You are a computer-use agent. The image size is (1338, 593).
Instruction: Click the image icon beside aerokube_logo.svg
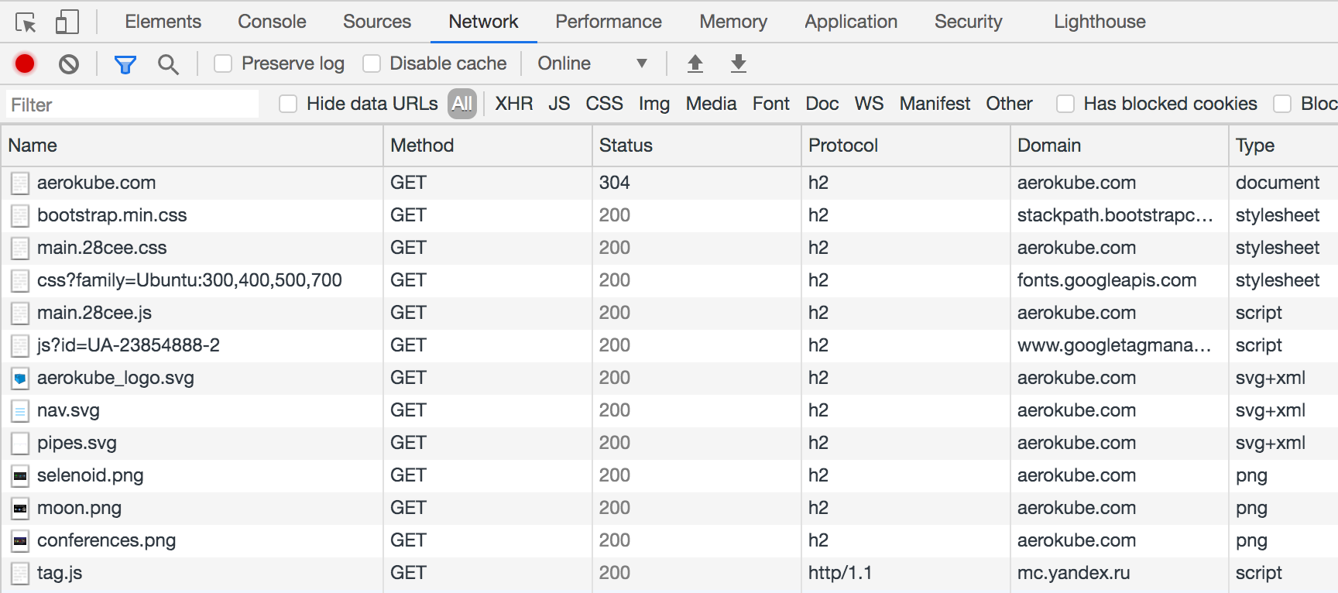point(20,379)
